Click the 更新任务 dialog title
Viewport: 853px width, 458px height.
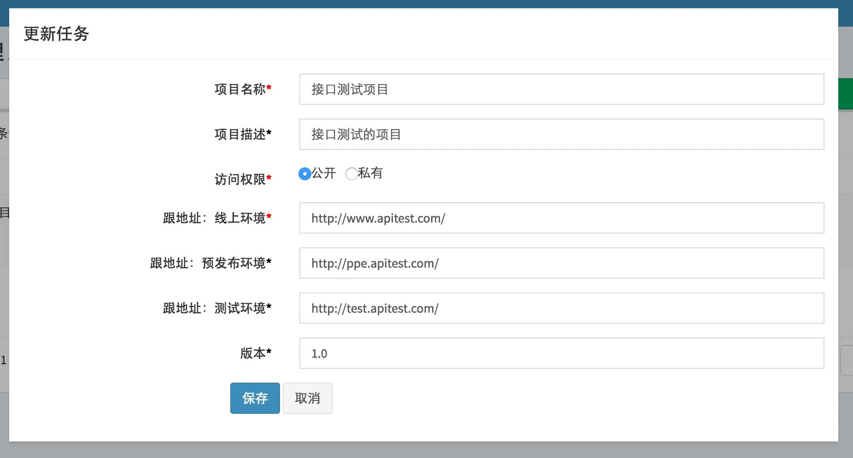tap(56, 34)
